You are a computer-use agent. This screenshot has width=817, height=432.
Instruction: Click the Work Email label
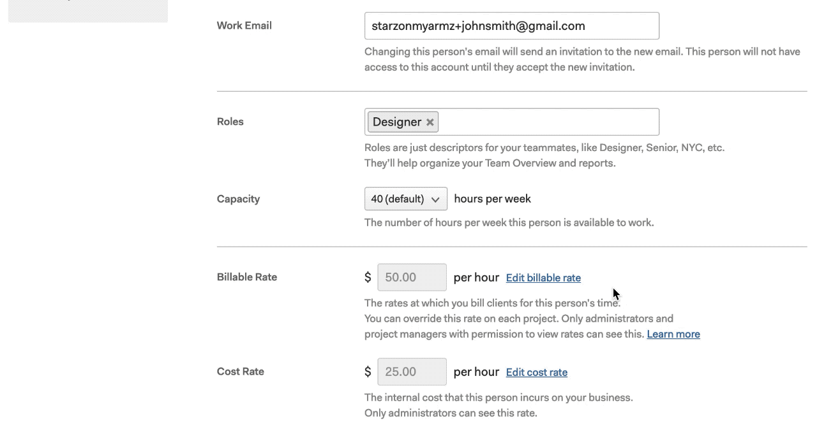pyautogui.click(x=244, y=25)
